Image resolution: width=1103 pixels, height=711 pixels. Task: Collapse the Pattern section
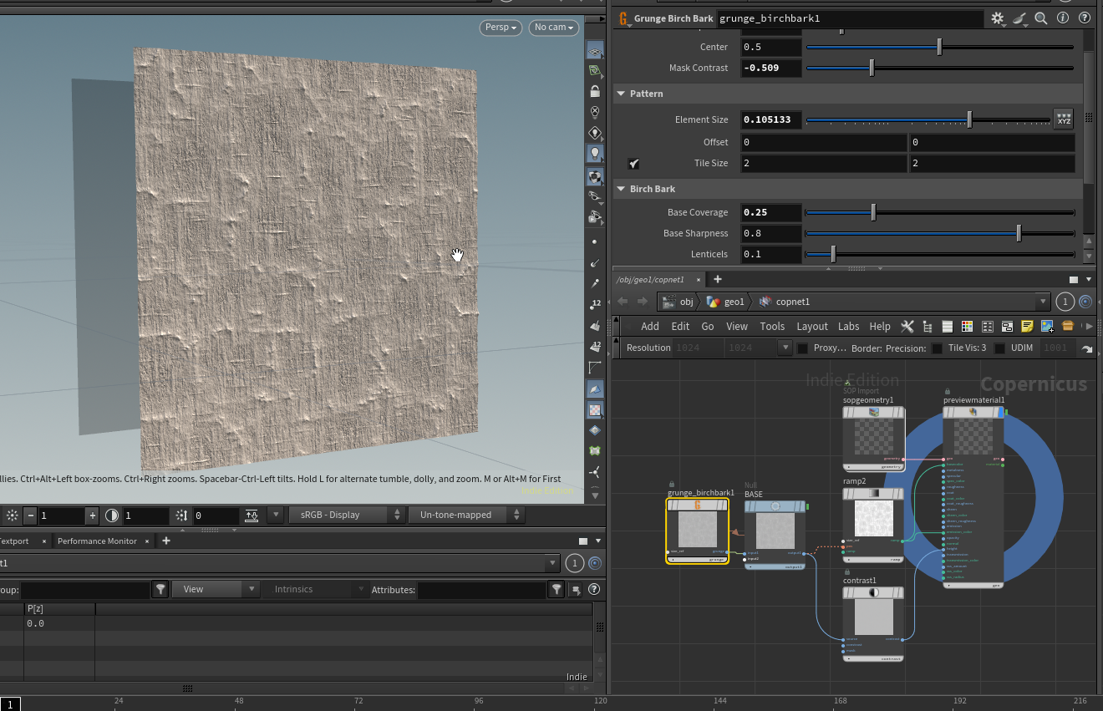coord(622,94)
